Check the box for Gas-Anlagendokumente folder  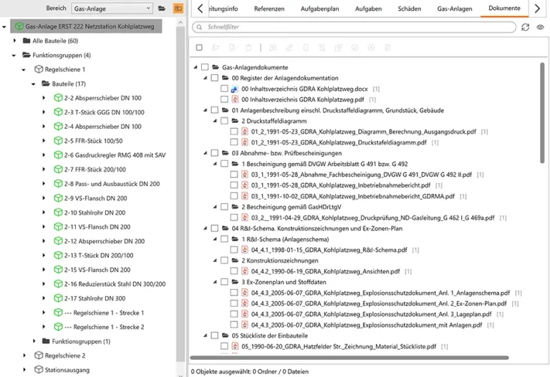pyautogui.click(x=206, y=67)
